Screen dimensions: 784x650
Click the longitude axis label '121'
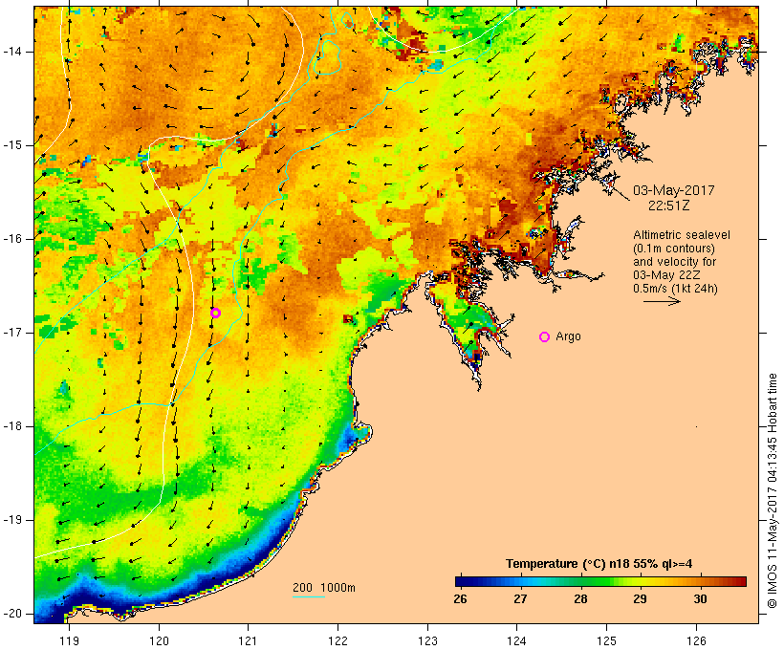tap(248, 640)
